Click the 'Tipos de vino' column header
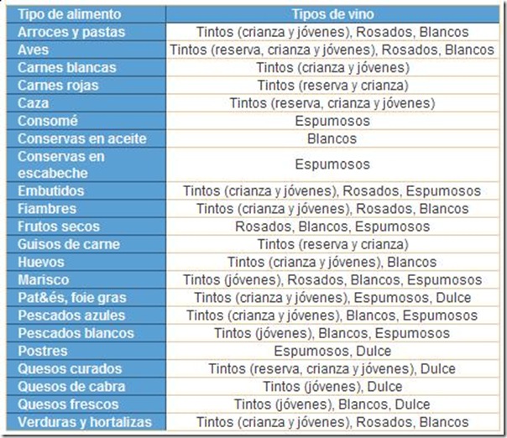The image size is (507, 438). pos(332,14)
